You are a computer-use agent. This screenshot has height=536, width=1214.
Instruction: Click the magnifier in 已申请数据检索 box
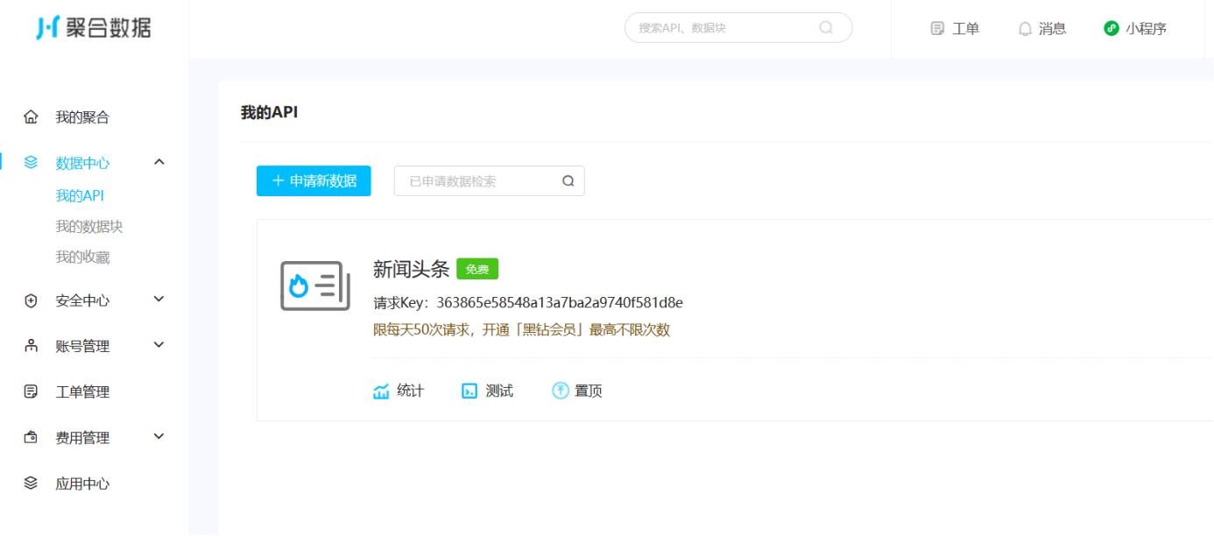tap(568, 181)
